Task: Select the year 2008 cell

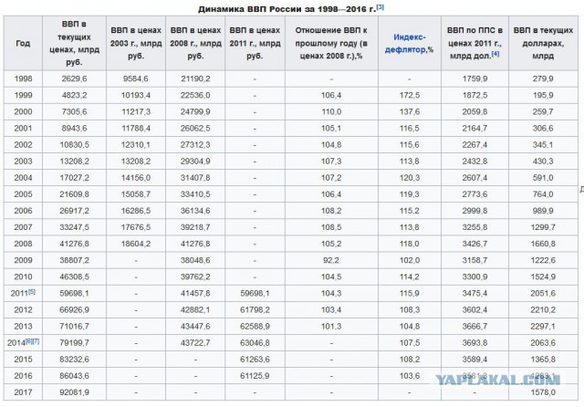Action: (x=23, y=244)
